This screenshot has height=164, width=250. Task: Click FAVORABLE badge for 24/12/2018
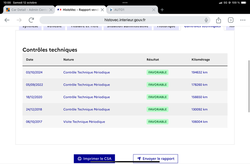[x=157, y=109]
